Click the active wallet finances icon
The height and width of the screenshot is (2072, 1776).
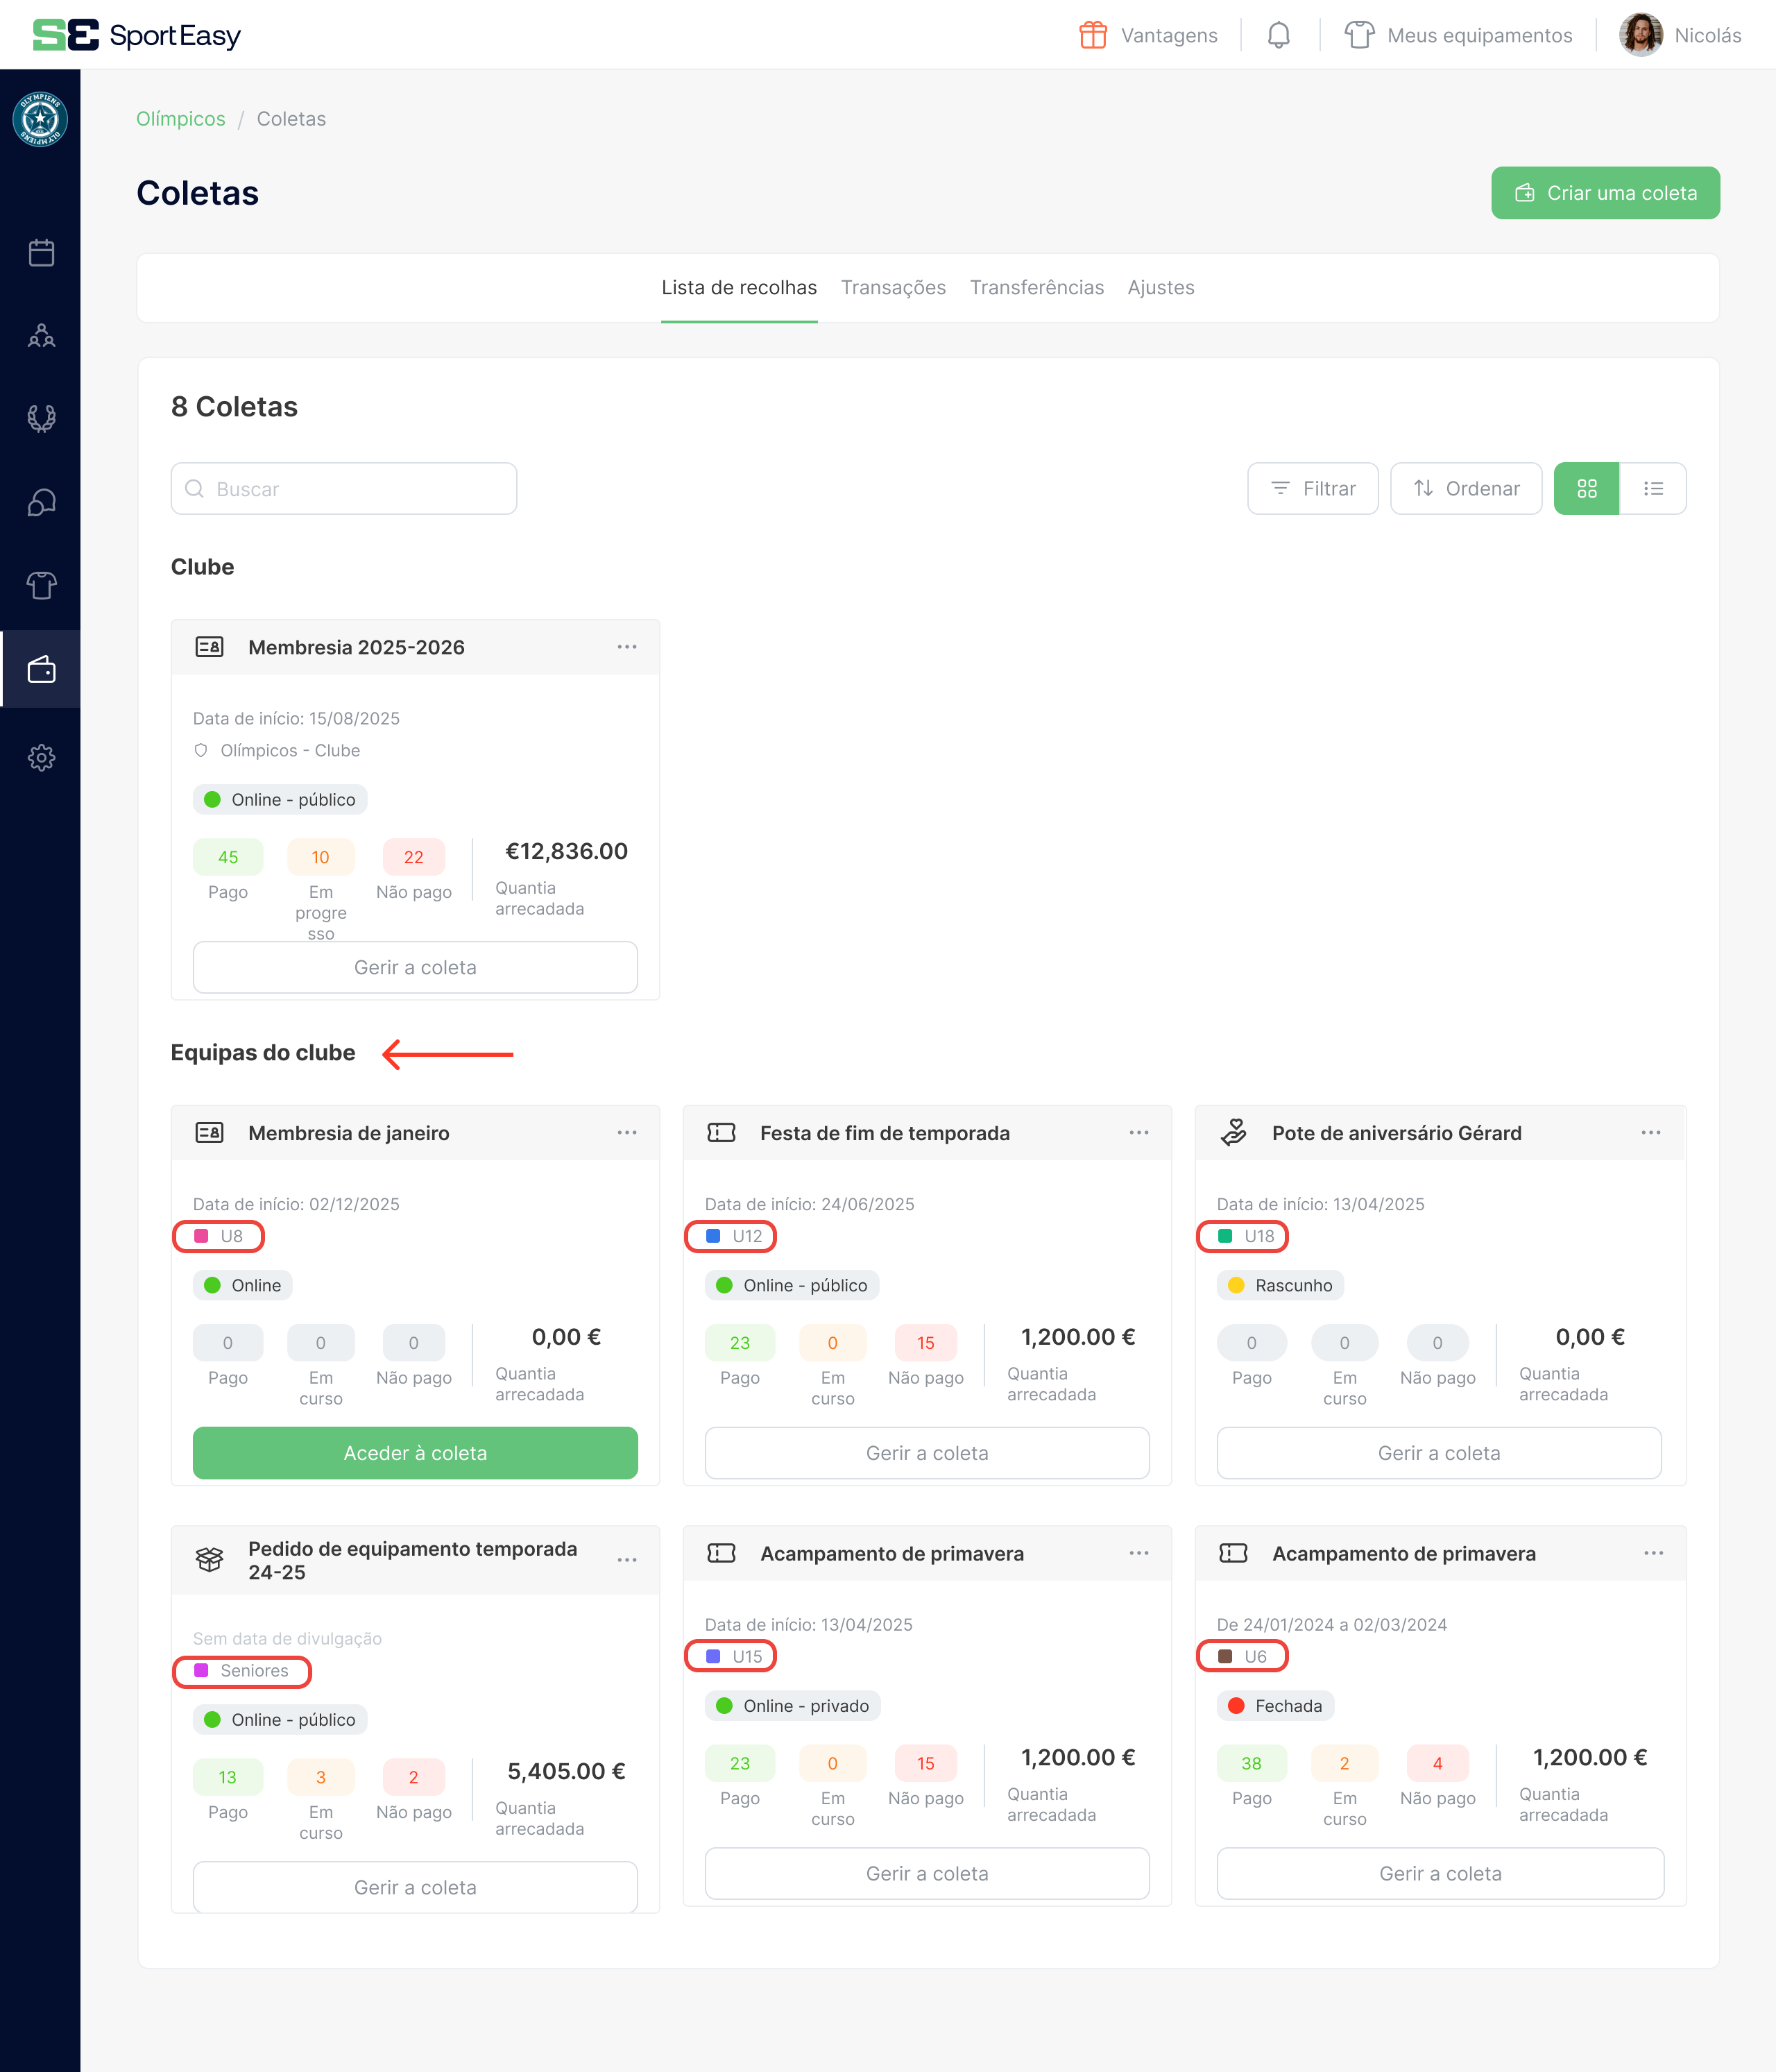40,669
